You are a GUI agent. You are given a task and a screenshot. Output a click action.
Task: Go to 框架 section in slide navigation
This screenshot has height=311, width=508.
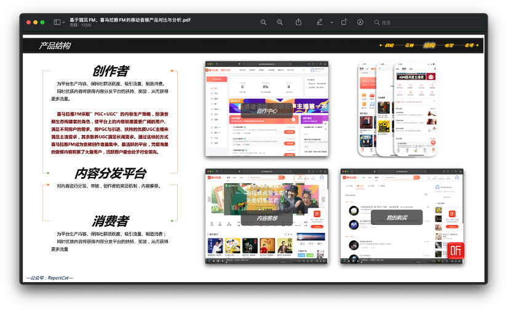(x=449, y=45)
